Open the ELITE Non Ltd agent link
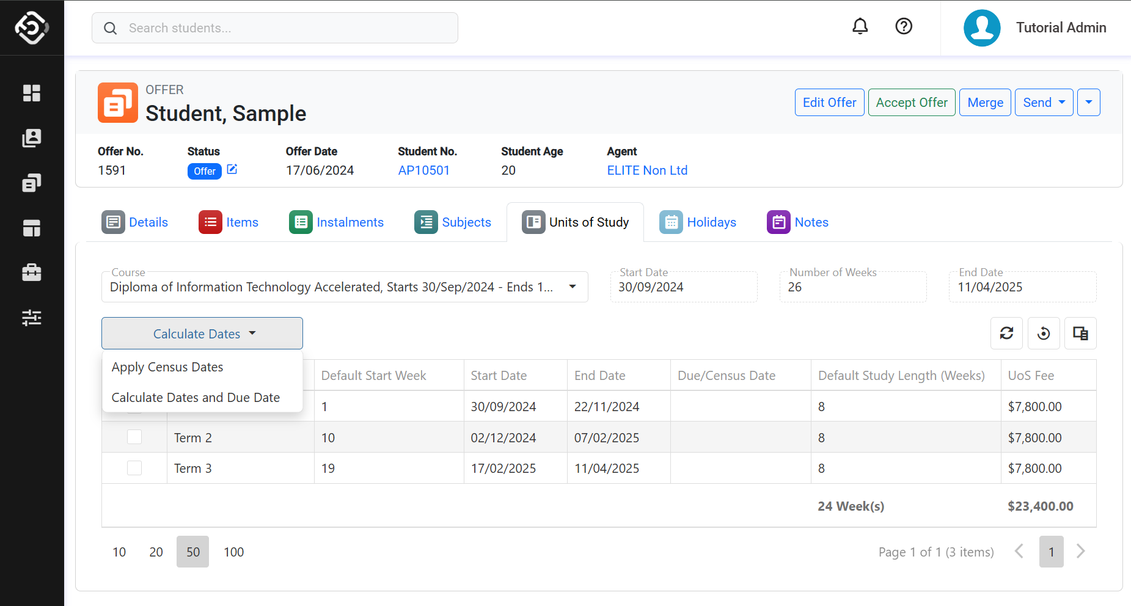Image resolution: width=1131 pixels, height=606 pixels. click(x=647, y=170)
